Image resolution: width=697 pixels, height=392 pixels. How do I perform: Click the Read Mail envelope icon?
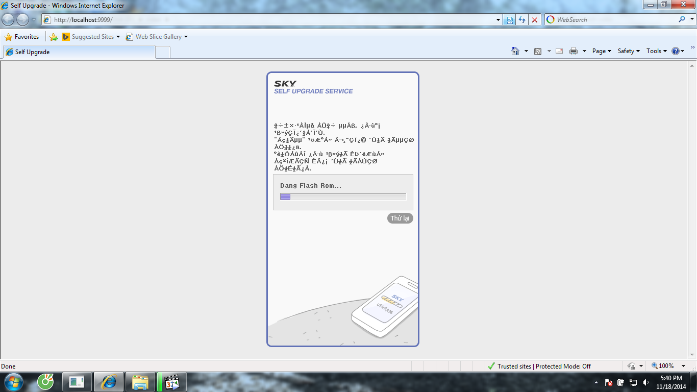pyautogui.click(x=559, y=51)
